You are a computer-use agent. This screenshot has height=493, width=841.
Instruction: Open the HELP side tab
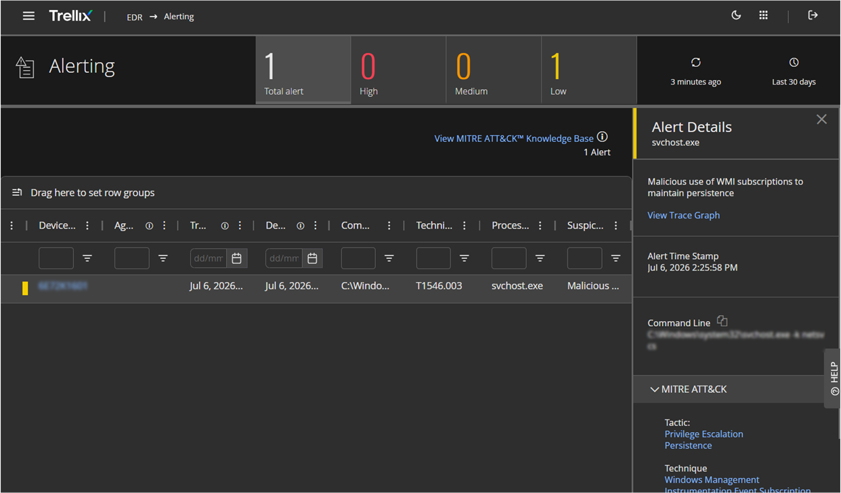pos(833,378)
